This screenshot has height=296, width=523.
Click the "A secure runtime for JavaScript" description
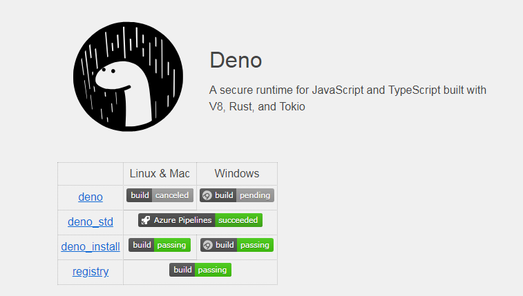pyautogui.click(x=348, y=98)
